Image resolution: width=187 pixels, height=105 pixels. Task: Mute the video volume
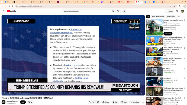pos(10,93)
